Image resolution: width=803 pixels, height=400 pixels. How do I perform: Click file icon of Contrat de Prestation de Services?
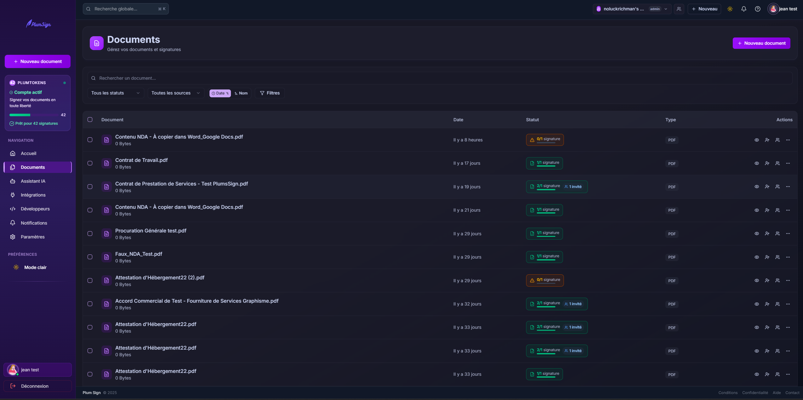[106, 187]
